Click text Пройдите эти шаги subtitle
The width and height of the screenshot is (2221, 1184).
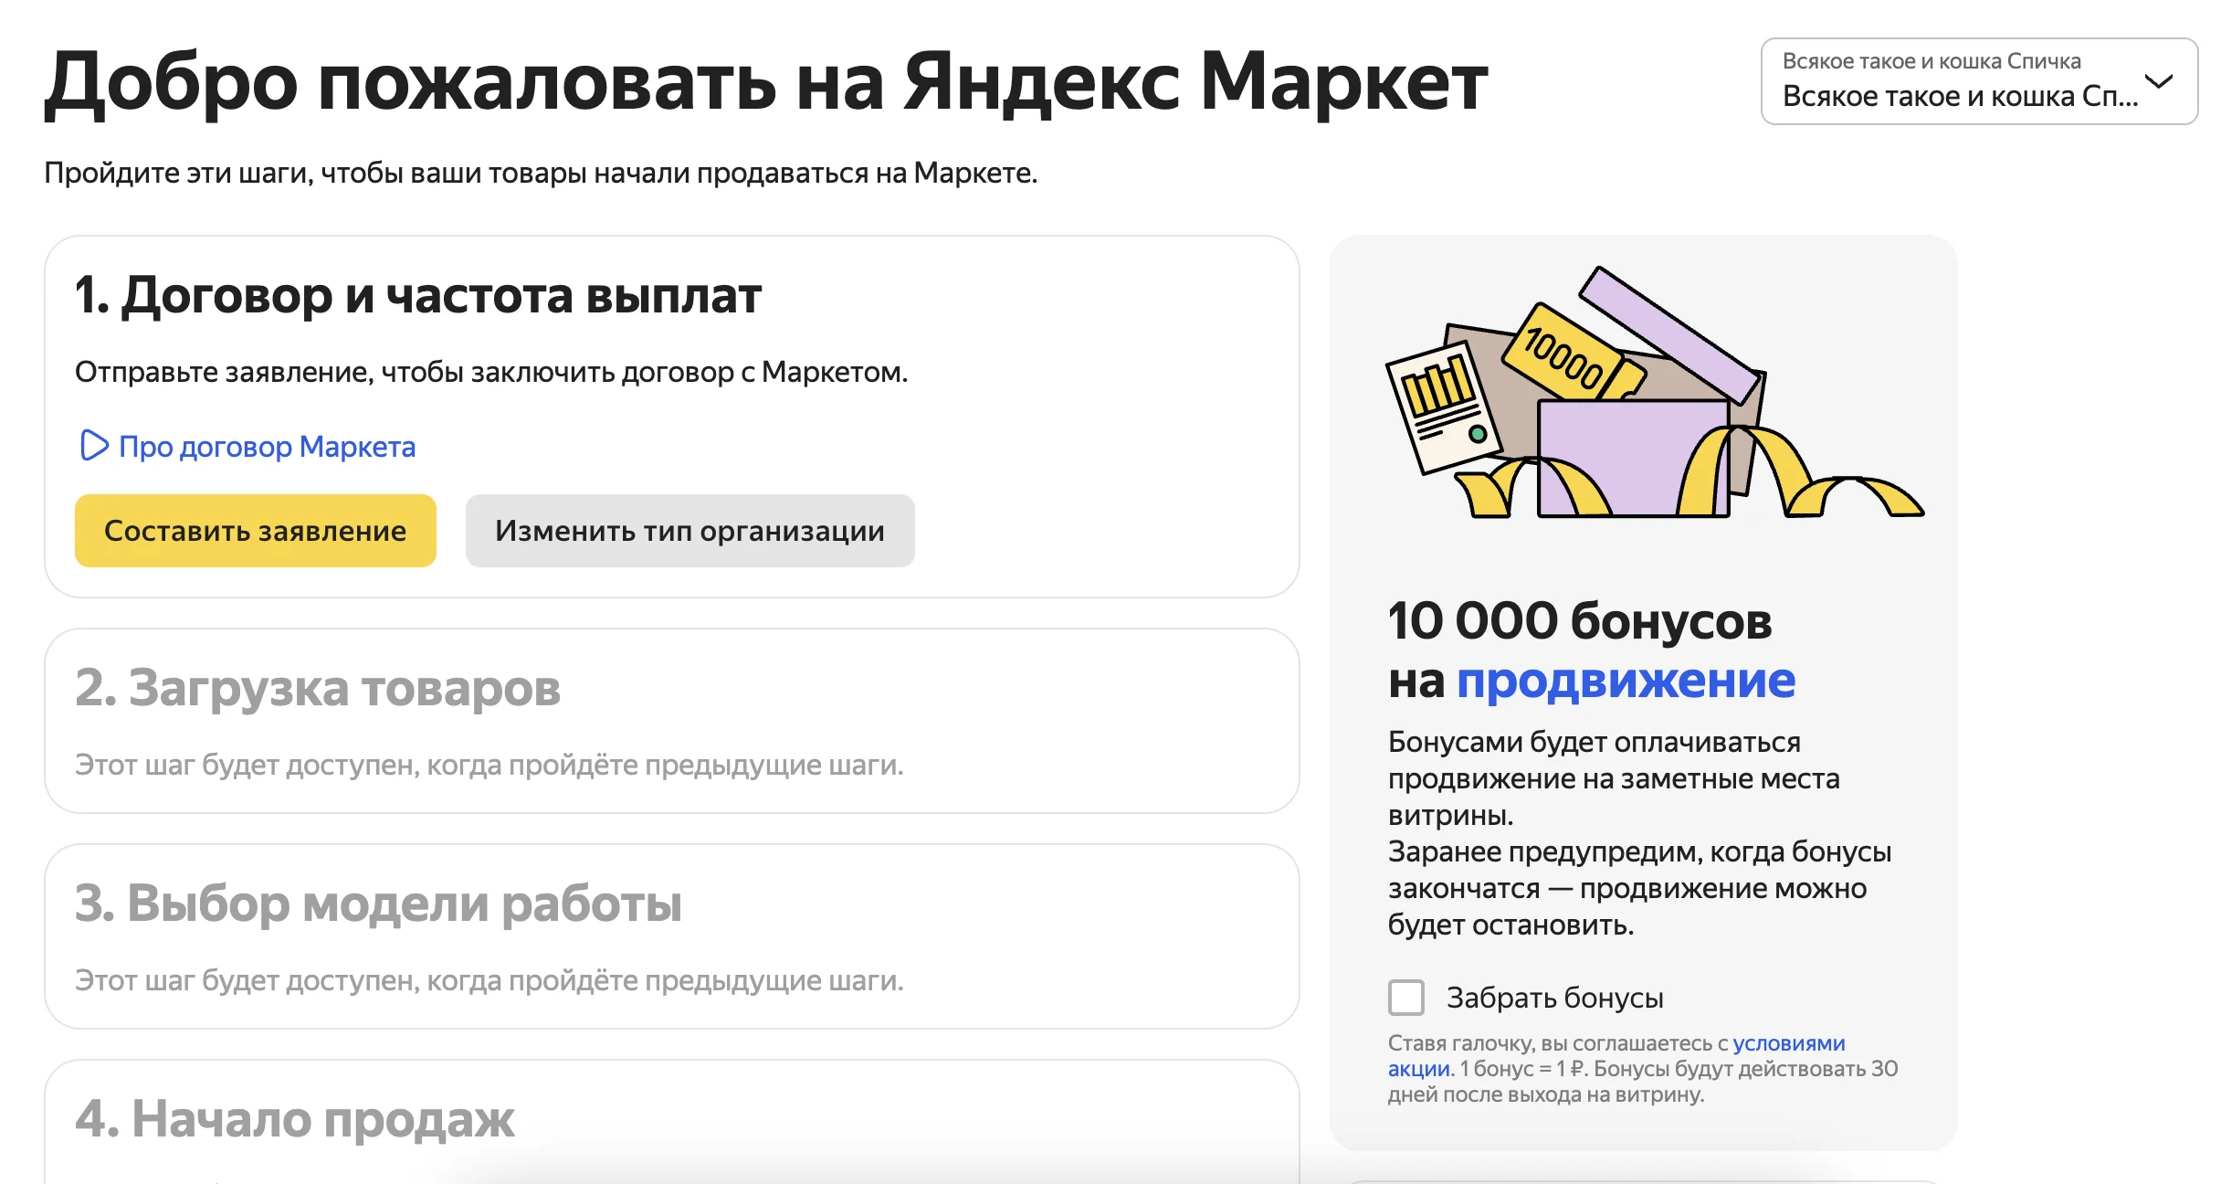541,173
